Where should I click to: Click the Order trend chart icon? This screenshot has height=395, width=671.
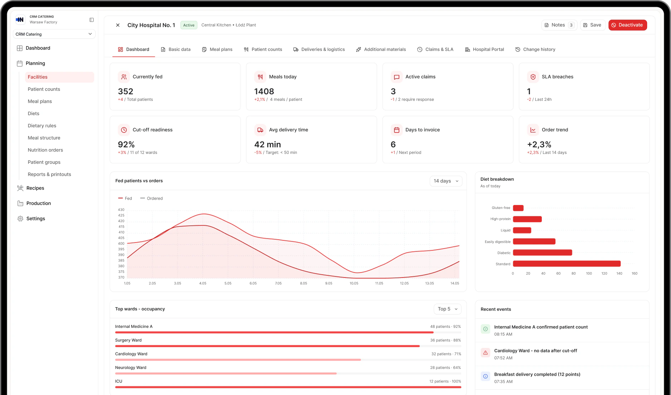533,130
